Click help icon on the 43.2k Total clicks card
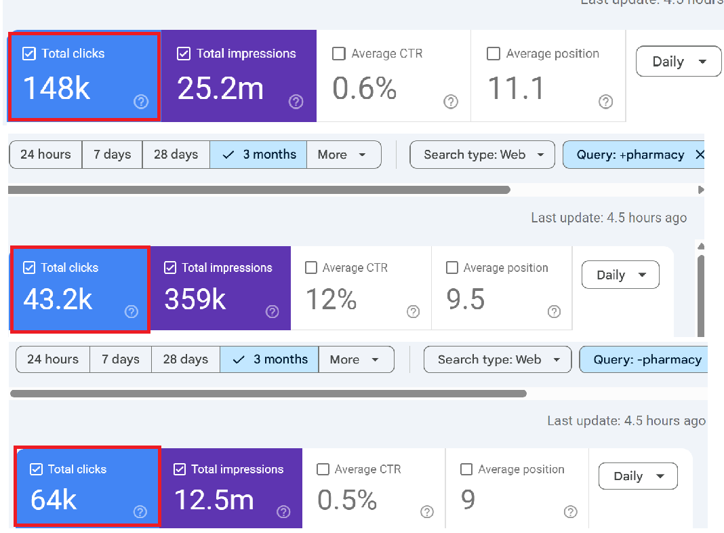 [132, 312]
